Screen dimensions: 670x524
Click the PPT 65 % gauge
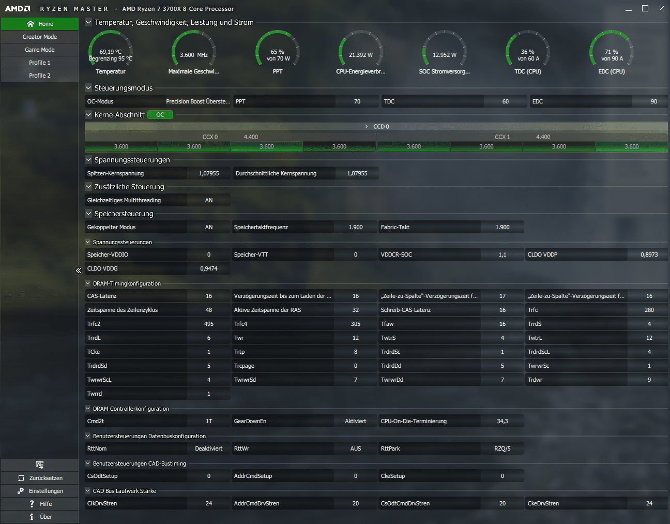278,52
